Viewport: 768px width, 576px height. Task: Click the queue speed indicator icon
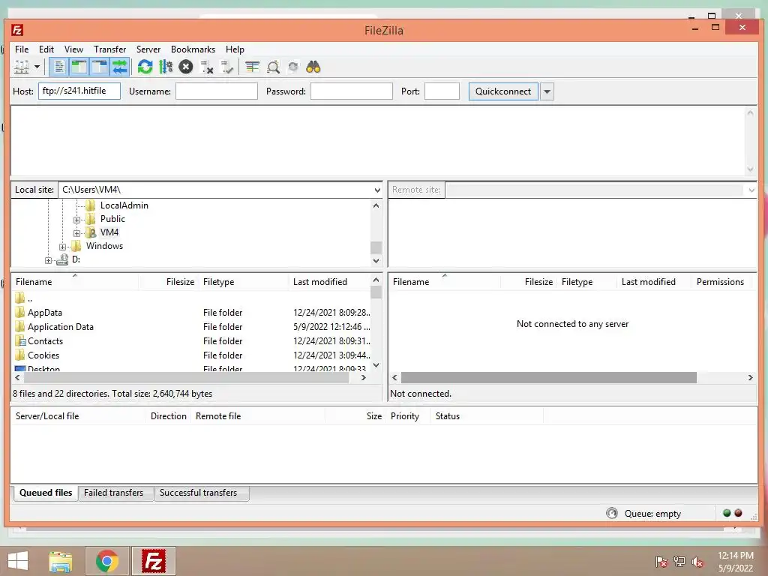click(612, 513)
